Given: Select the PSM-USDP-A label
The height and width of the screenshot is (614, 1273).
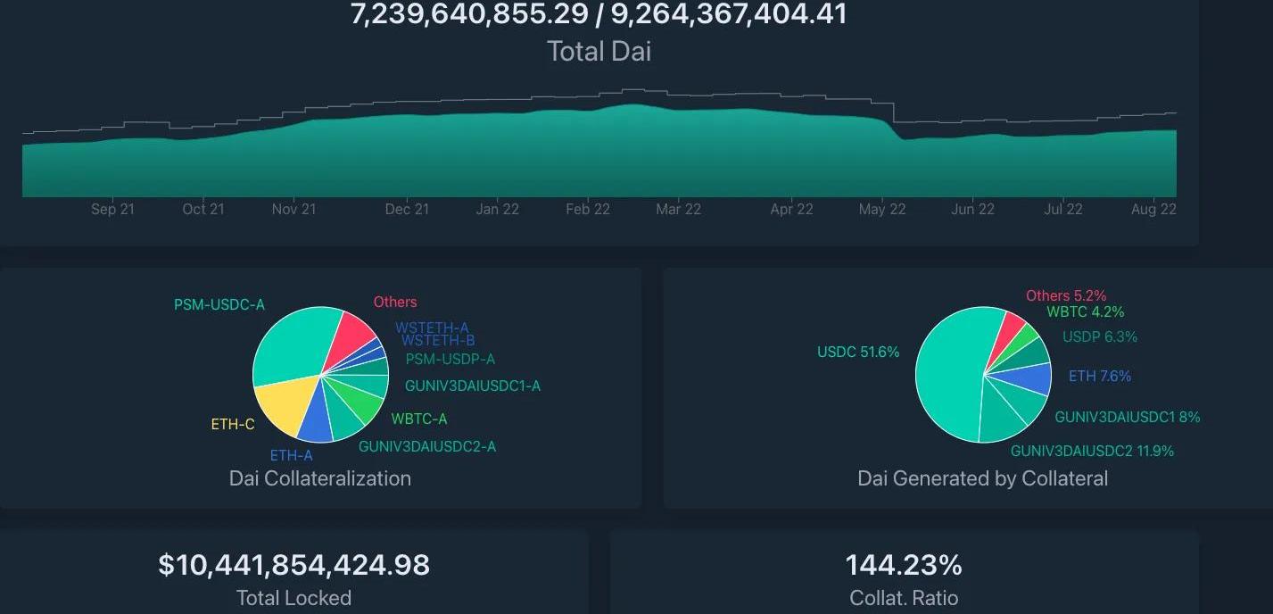Looking at the screenshot, I should tap(450, 359).
